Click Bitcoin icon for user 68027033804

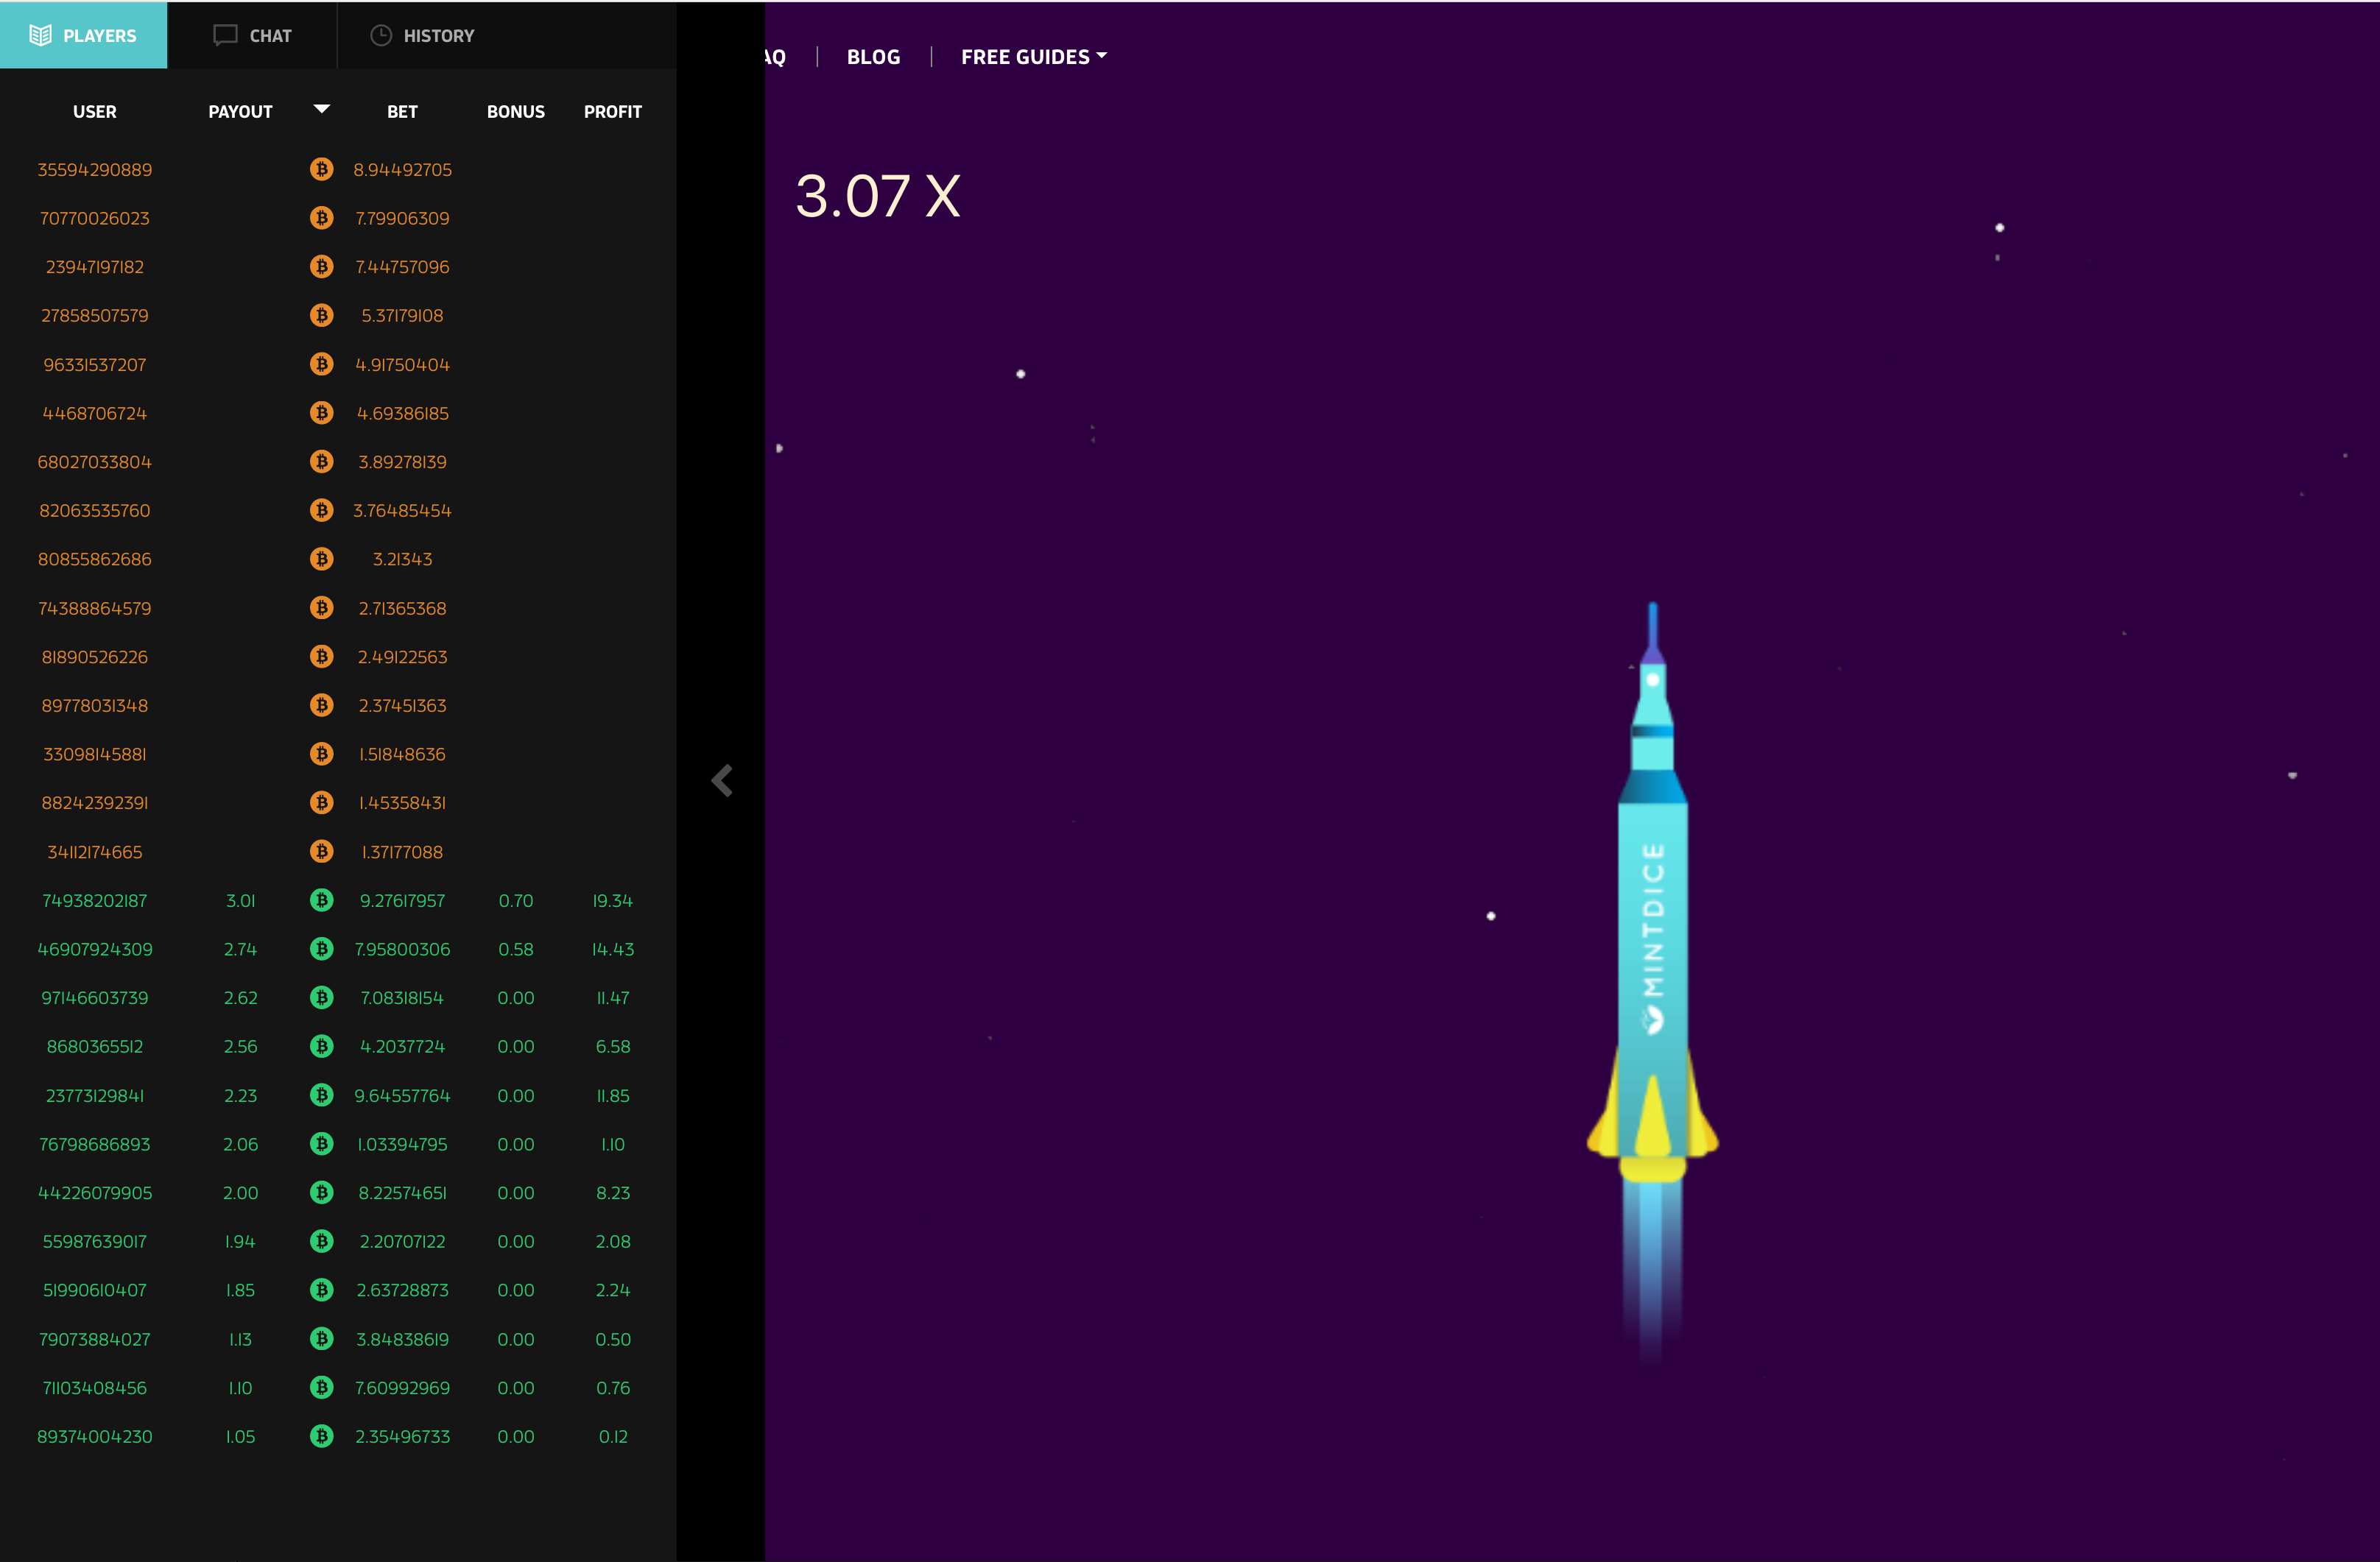pos(321,462)
